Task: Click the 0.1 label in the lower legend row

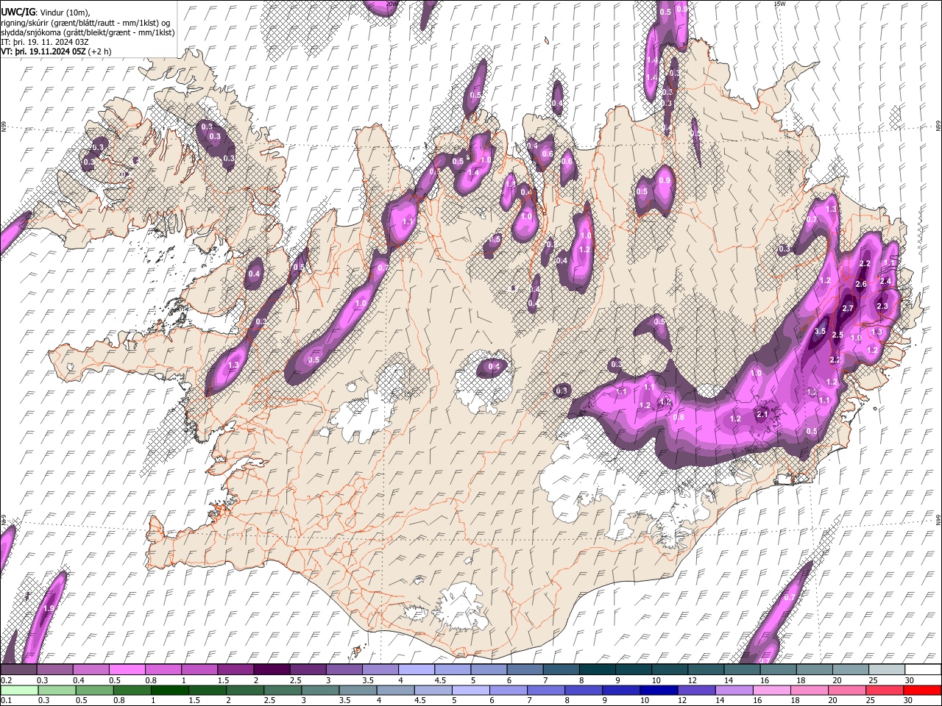Action: pyautogui.click(x=7, y=700)
